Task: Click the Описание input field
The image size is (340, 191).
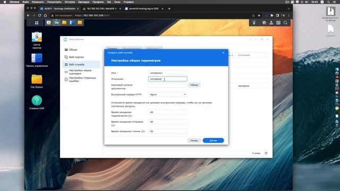Action: 168,79
